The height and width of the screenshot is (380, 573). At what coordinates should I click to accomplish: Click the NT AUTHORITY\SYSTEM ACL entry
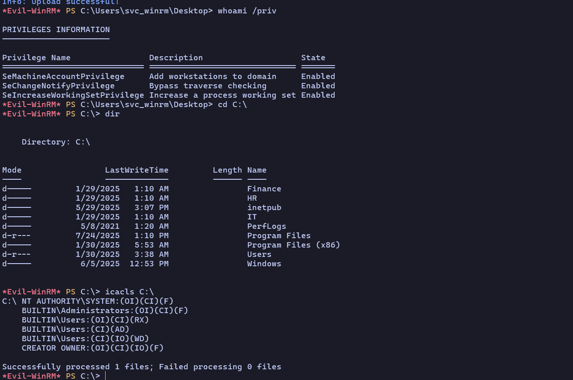pos(98,301)
